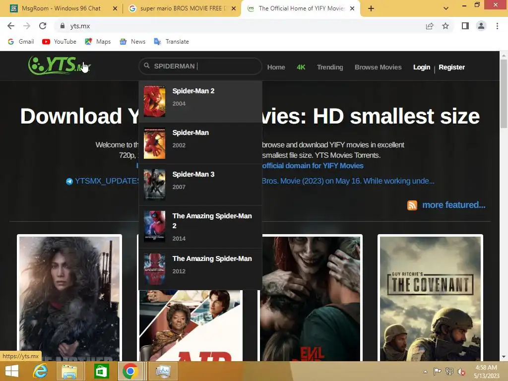
Task: Reload the yts.mx page
Action: pos(43,26)
